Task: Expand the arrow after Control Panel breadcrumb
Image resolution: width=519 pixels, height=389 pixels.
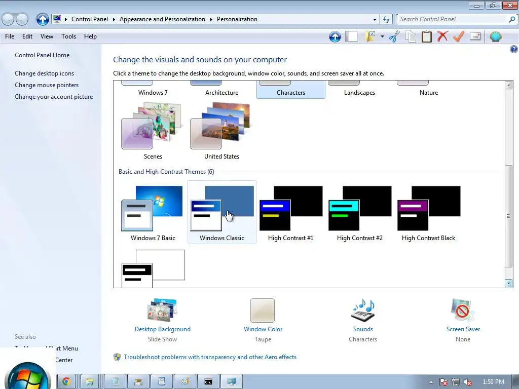Action: click(x=114, y=20)
